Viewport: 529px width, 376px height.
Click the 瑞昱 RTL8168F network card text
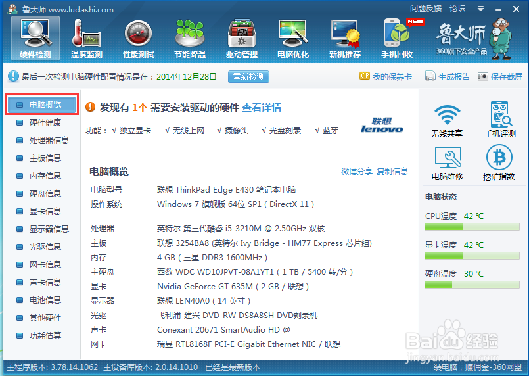(x=248, y=344)
